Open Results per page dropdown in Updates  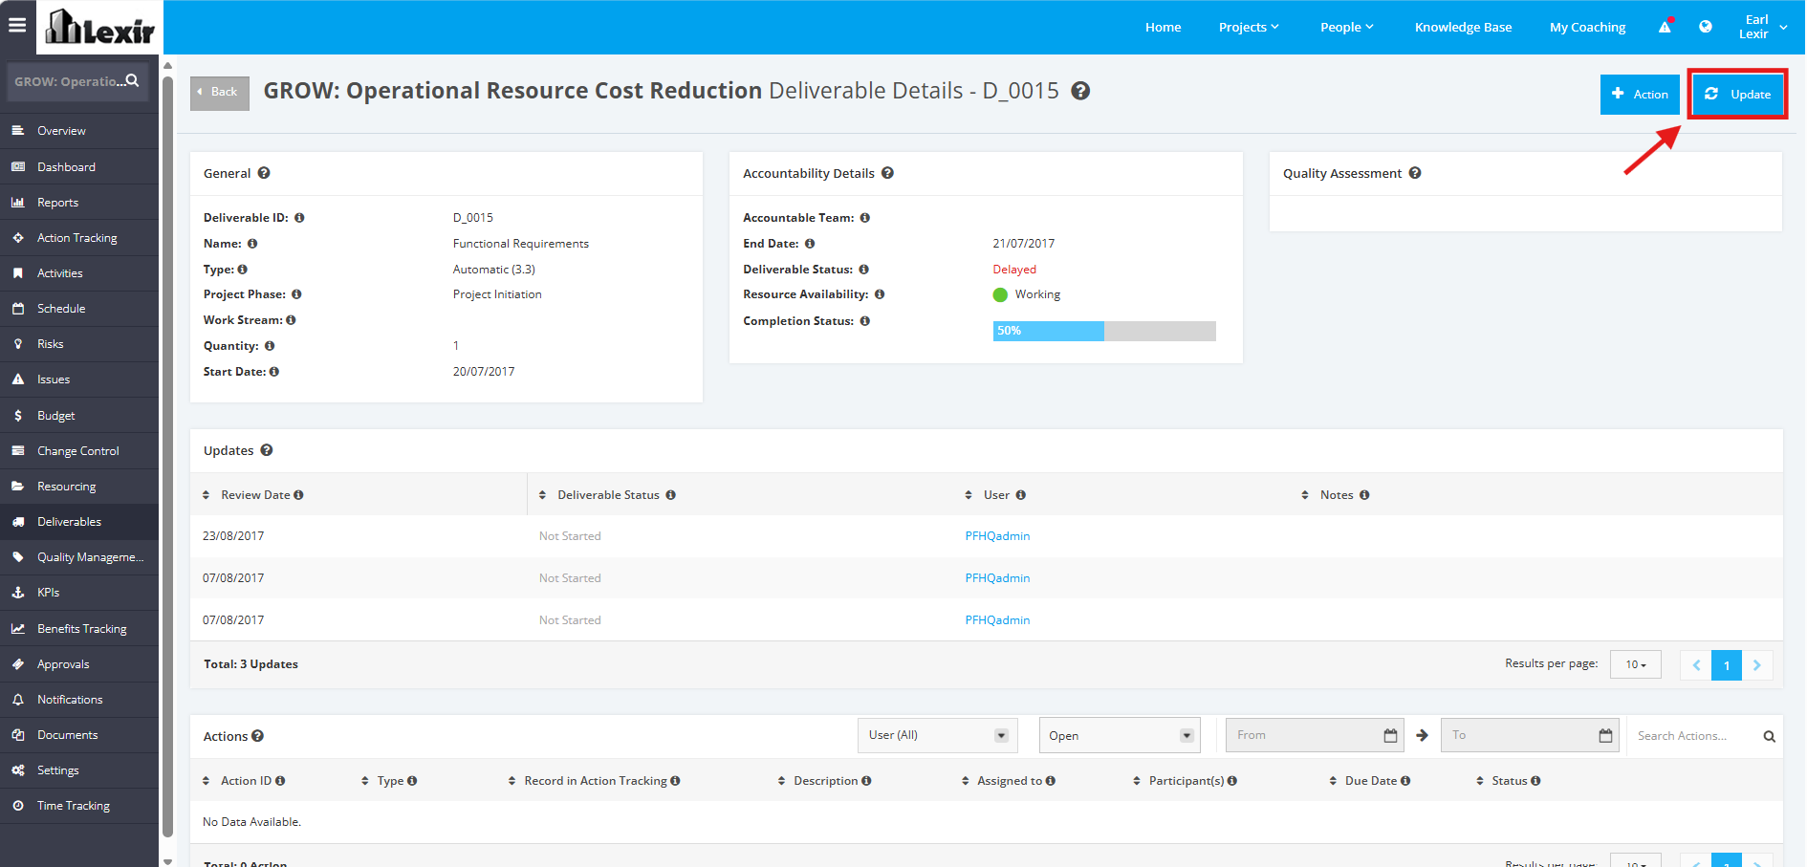(x=1636, y=664)
